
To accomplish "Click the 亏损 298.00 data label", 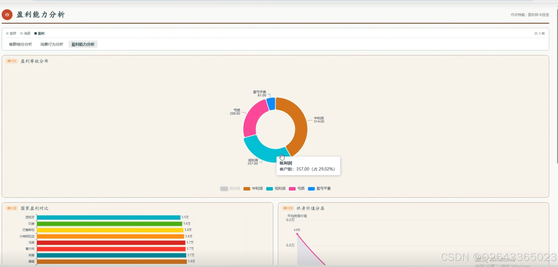I will click(x=235, y=112).
